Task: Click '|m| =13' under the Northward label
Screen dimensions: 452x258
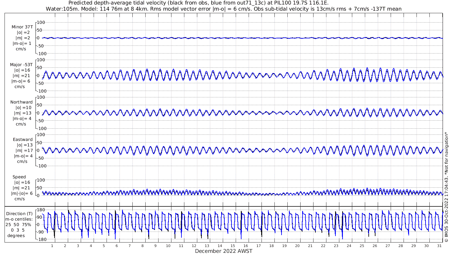Action: [23, 113]
